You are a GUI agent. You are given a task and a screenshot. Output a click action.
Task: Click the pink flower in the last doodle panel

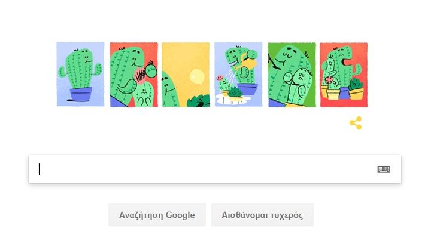click(x=329, y=80)
